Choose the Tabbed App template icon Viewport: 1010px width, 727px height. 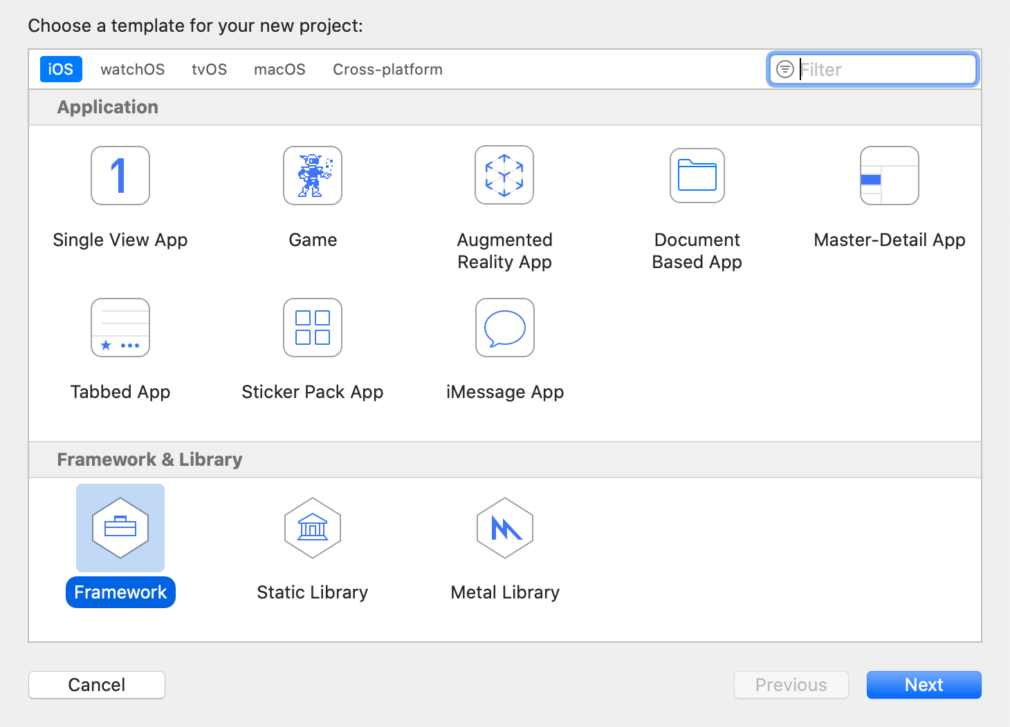(120, 328)
